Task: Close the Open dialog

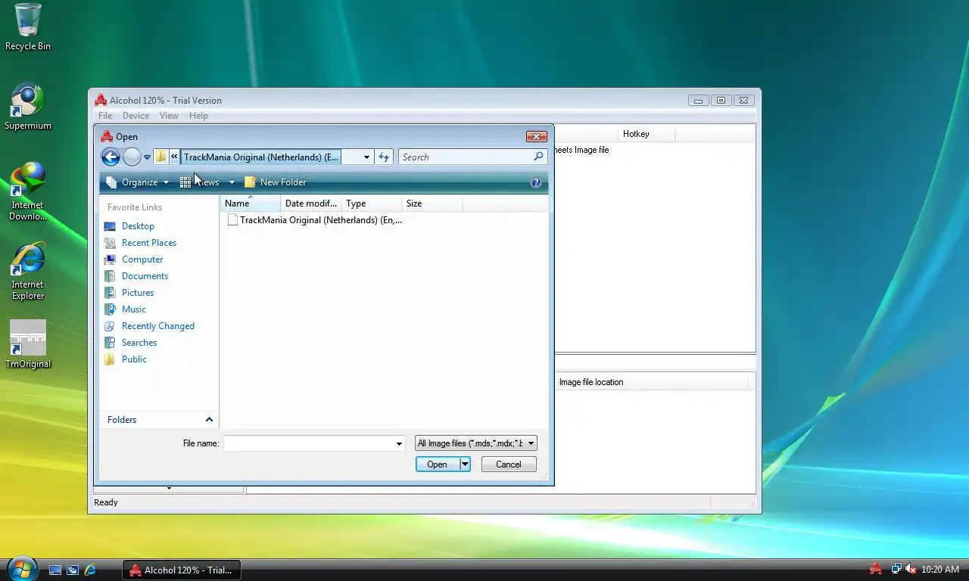Action: tap(537, 137)
